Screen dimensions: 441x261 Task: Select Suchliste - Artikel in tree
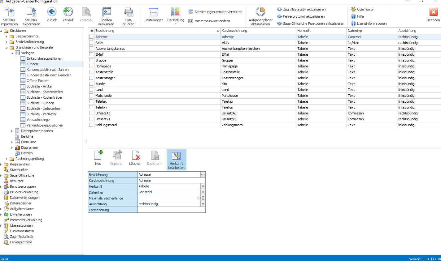tap(39, 86)
